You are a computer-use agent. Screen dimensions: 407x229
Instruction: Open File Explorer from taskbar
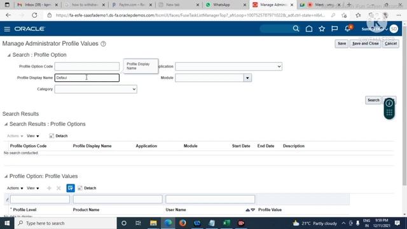[153, 223]
